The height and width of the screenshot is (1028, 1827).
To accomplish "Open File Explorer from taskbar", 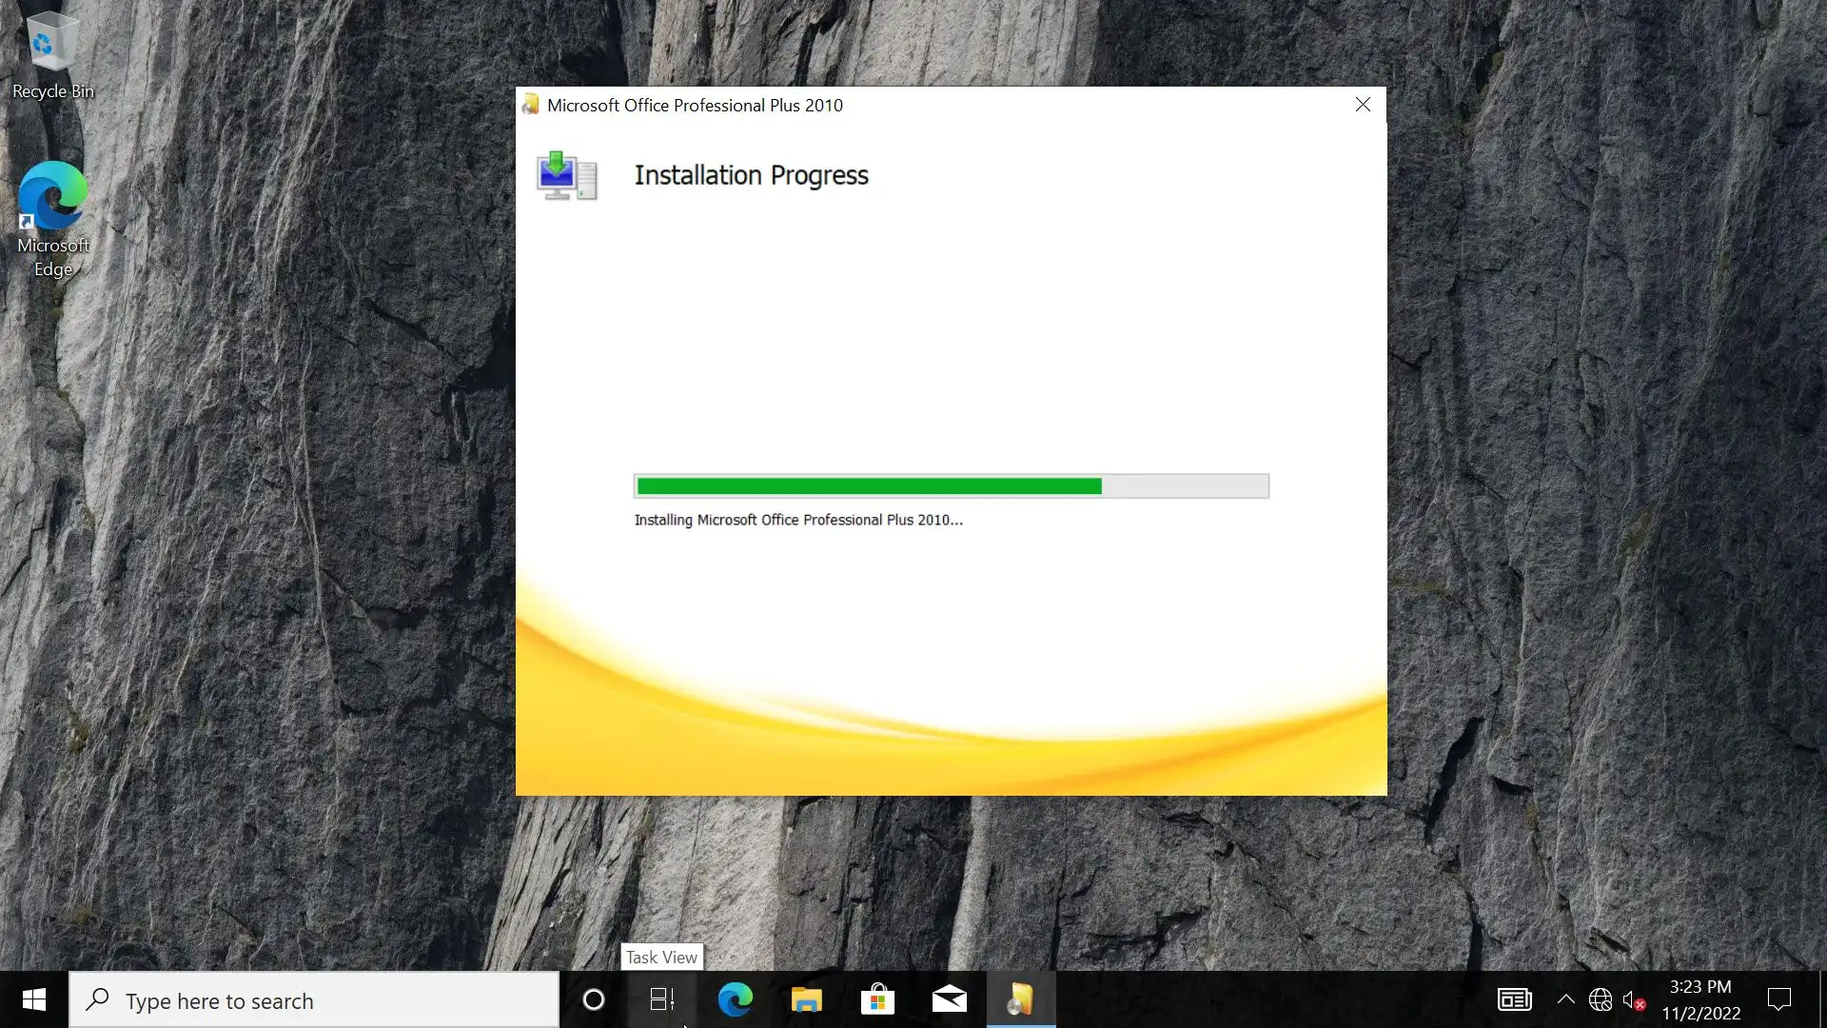I will pos(806,999).
